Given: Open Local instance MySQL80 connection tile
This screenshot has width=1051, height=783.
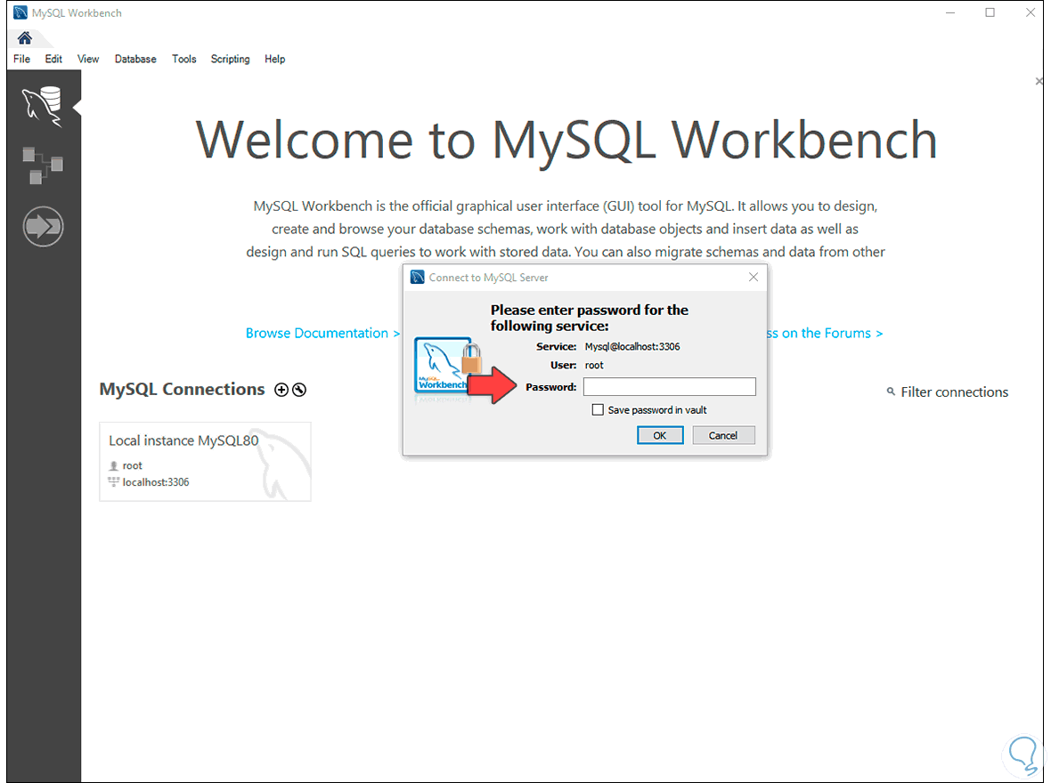Looking at the screenshot, I should click(205, 462).
